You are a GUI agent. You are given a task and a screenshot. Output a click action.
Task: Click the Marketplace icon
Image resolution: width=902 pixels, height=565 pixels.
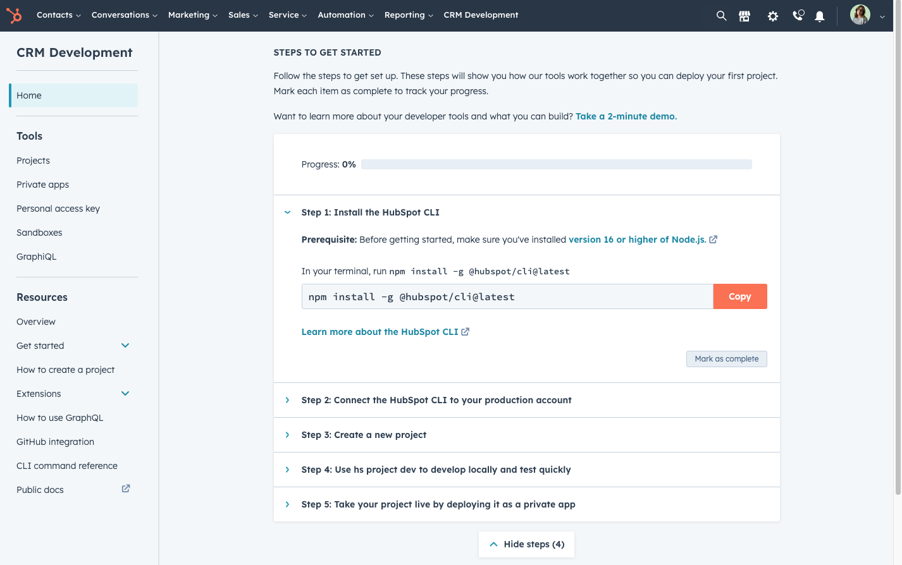(744, 15)
